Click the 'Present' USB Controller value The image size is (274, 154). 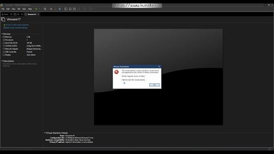30,52
